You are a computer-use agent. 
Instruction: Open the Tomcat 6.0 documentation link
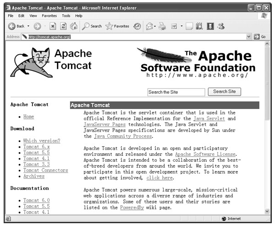tap(37, 200)
